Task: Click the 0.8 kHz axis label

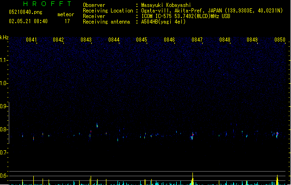Action: [4, 129]
